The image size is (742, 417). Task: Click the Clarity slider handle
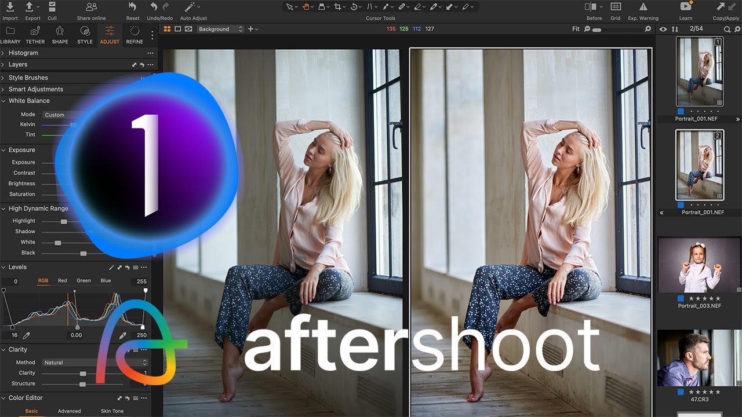click(83, 374)
